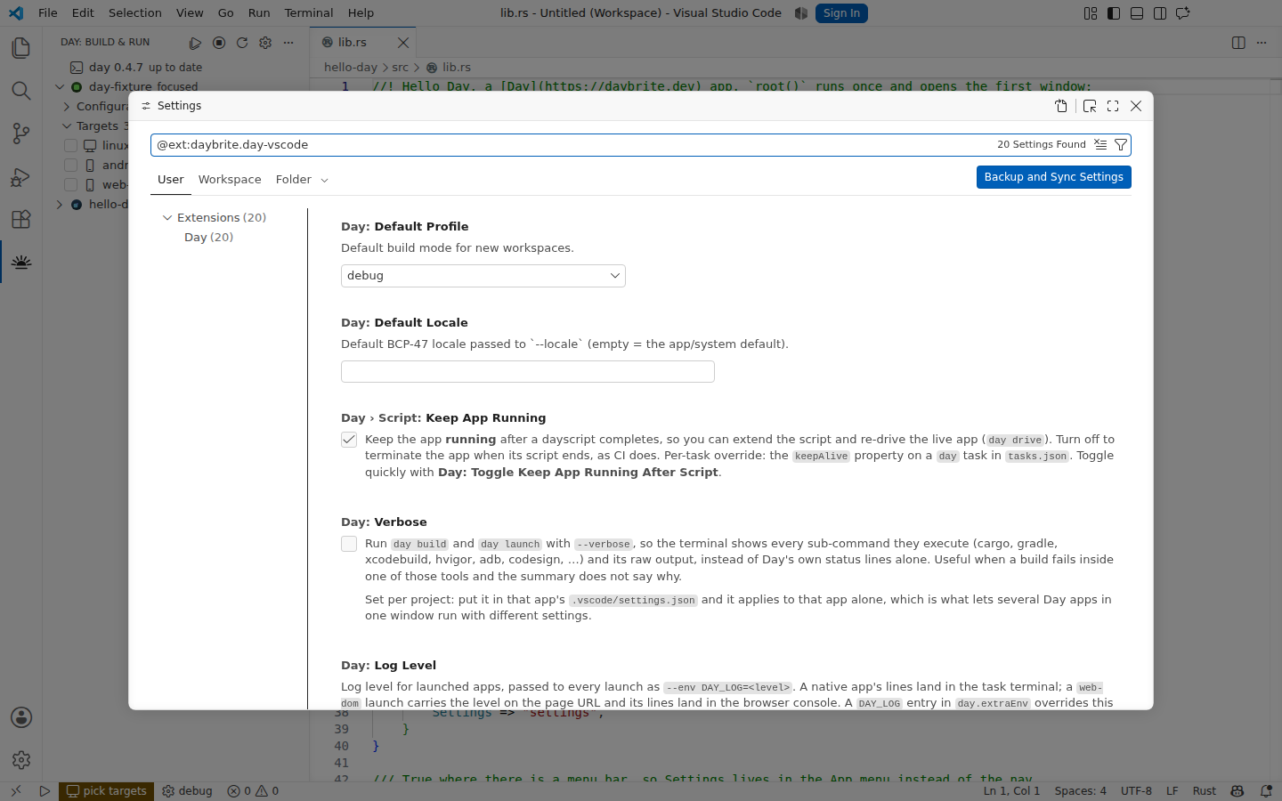
Task: Toggle the Secondary Side Bar icon
Action: [x=1160, y=13]
